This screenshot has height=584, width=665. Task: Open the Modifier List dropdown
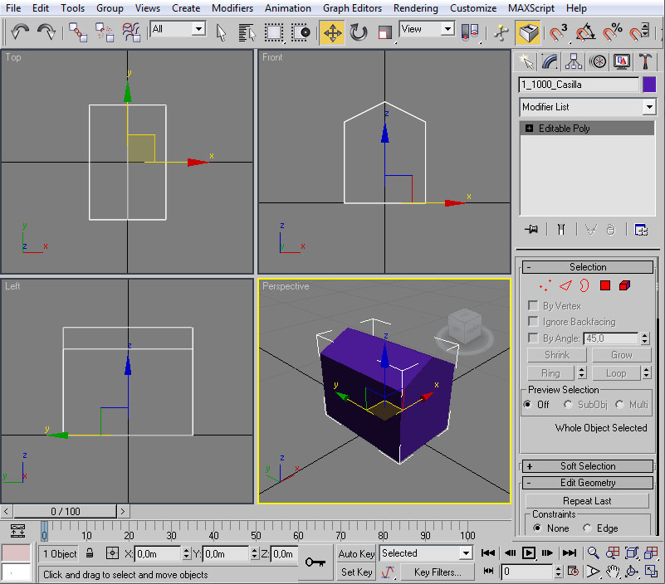coord(648,107)
